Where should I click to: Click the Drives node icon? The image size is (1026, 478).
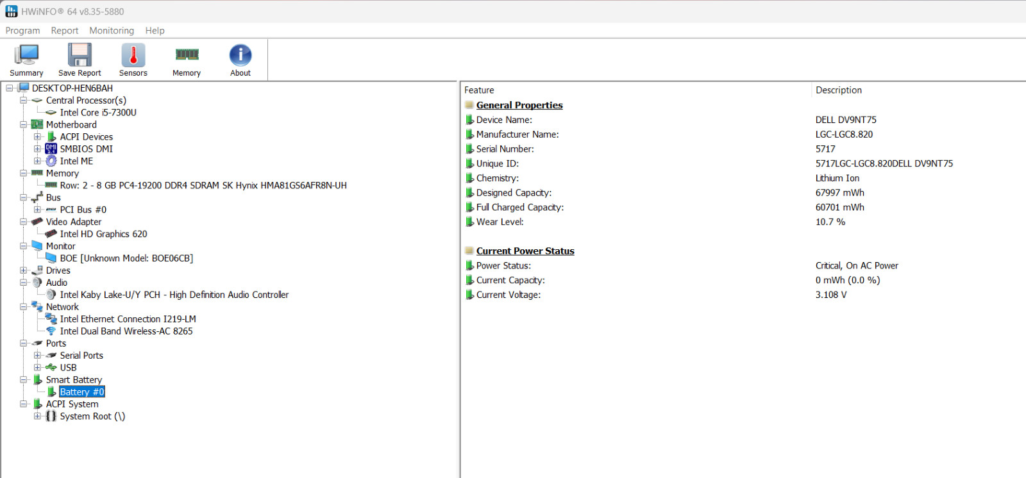point(37,270)
